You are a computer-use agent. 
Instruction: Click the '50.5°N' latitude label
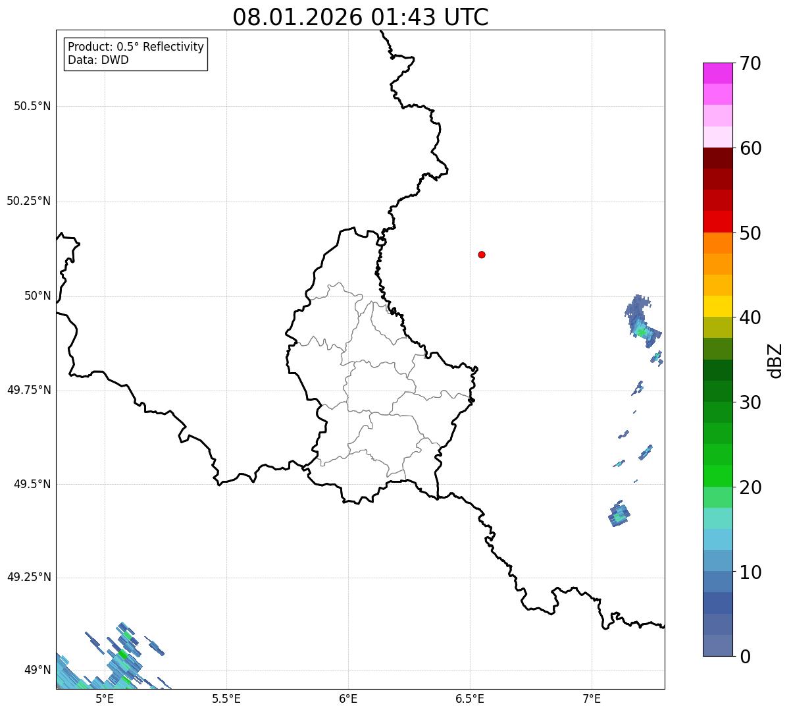32,106
